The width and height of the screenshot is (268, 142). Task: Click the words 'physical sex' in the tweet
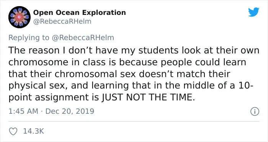(x=37, y=86)
